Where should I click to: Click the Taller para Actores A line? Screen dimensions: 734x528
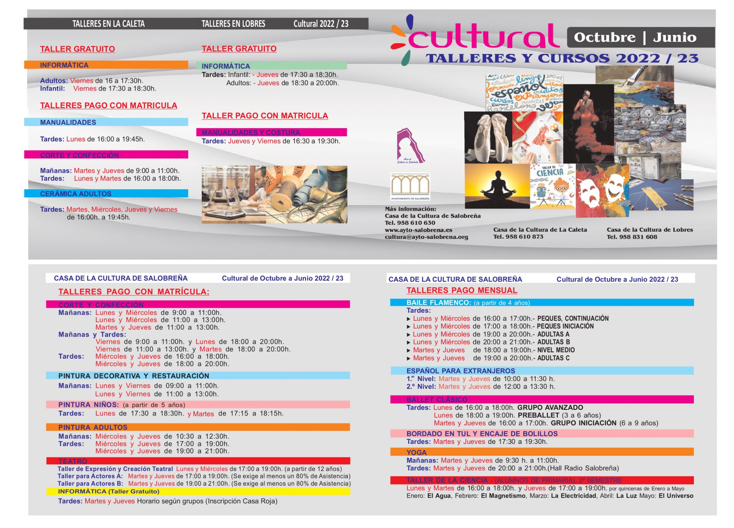204,476
